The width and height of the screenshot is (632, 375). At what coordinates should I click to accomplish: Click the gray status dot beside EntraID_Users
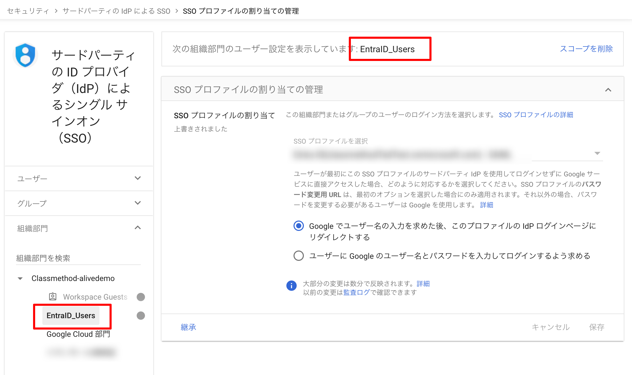tap(141, 315)
